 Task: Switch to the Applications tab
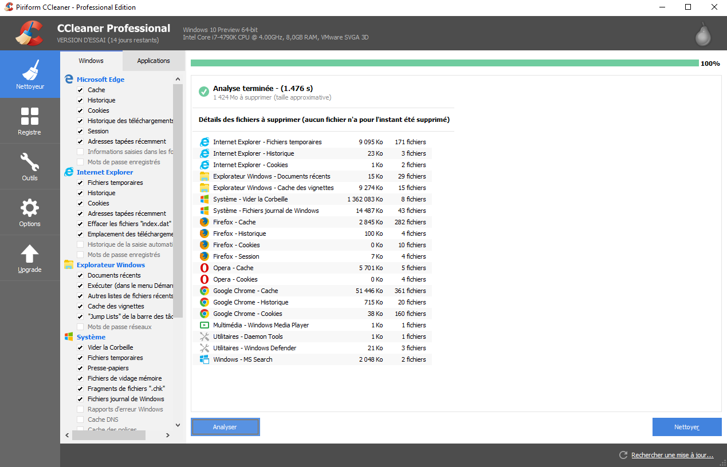pyautogui.click(x=153, y=60)
